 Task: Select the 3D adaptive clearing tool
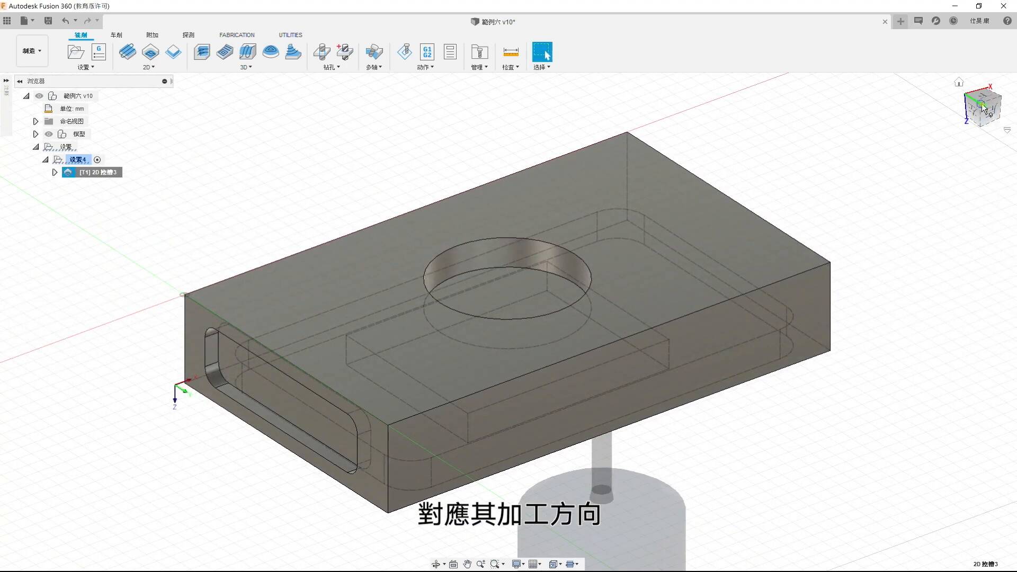coord(202,52)
